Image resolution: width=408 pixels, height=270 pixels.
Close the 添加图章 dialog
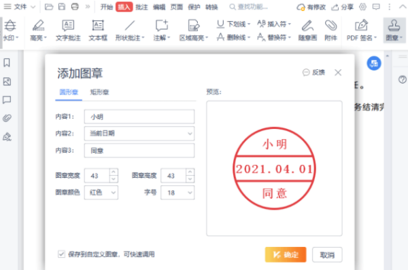[338, 73]
